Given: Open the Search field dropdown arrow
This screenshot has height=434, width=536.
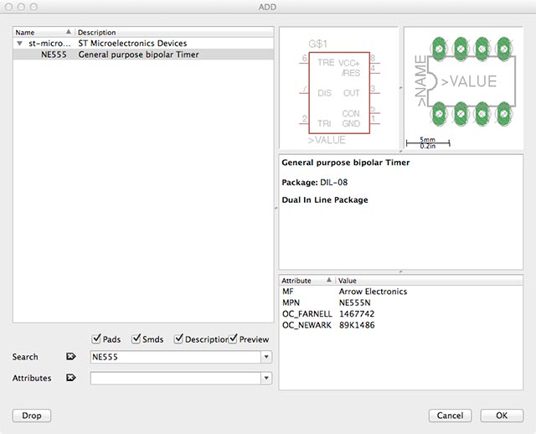Looking at the screenshot, I should click(266, 357).
